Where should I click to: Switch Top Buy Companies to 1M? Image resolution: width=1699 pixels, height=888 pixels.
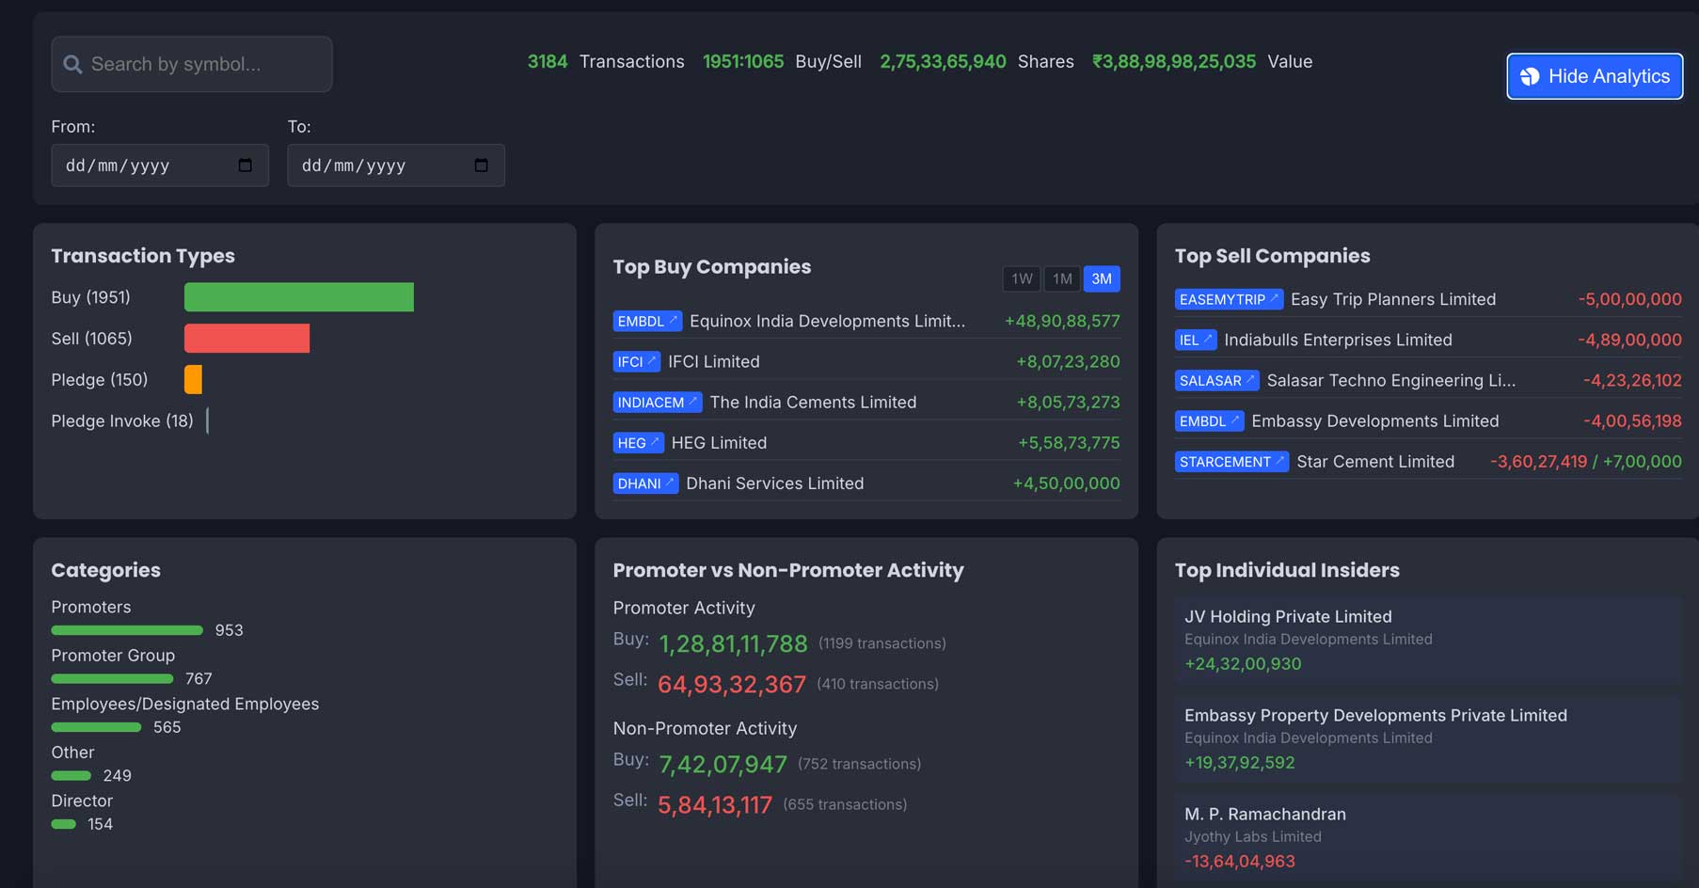(x=1062, y=278)
